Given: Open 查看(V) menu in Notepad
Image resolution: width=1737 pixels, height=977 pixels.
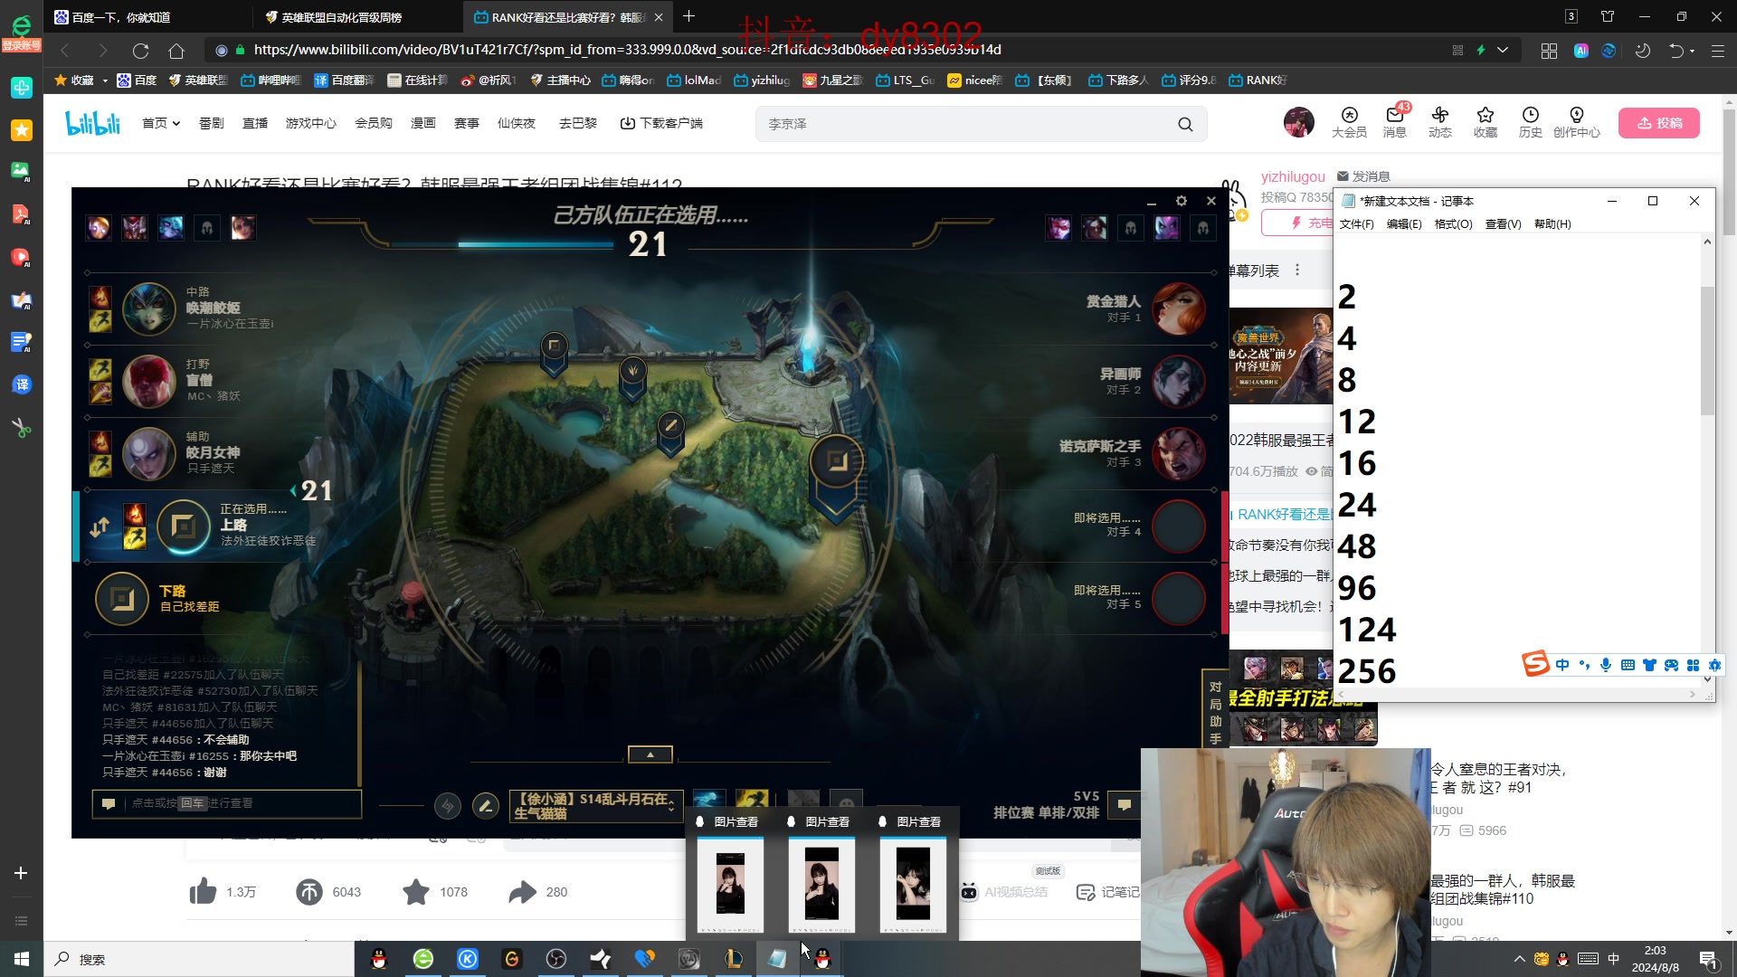Looking at the screenshot, I should click(x=1503, y=224).
